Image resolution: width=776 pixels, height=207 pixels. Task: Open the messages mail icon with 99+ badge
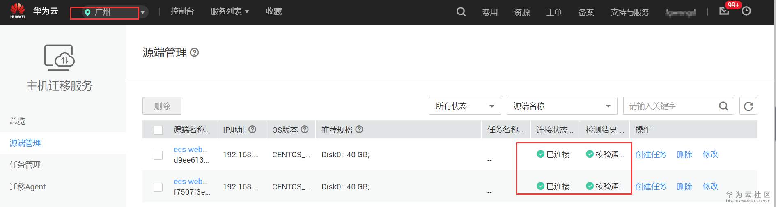[724, 11]
